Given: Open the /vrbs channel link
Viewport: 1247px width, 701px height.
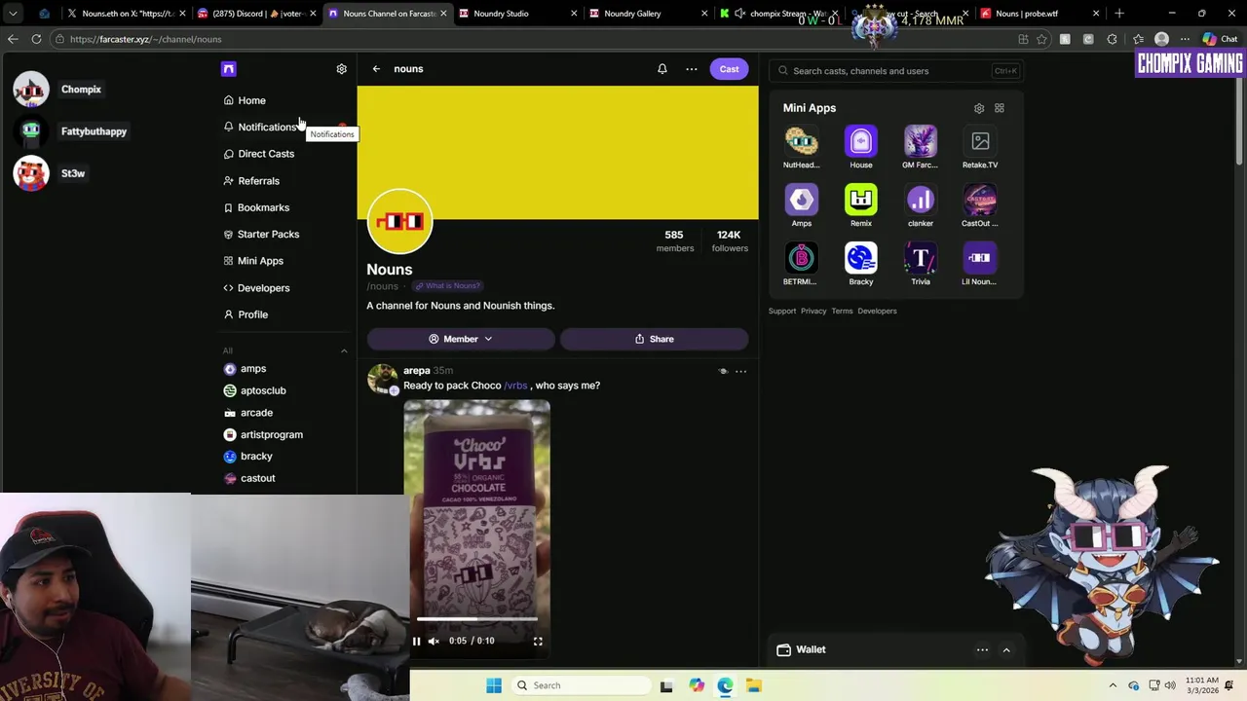Looking at the screenshot, I should pos(515,386).
